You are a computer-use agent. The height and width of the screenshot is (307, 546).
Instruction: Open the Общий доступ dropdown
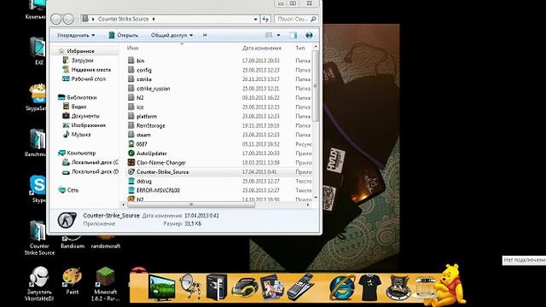point(171,35)
